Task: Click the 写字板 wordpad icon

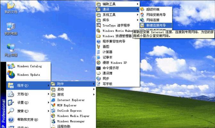Action: (99, 84)
